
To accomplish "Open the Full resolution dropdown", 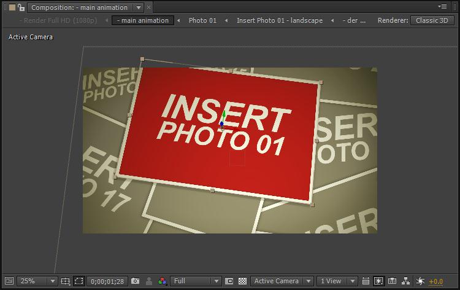I will [x=196, y=281].
